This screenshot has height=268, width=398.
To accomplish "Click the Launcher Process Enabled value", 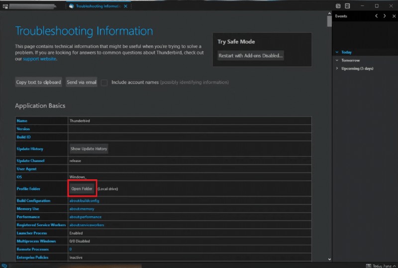I will click(76, 233).
